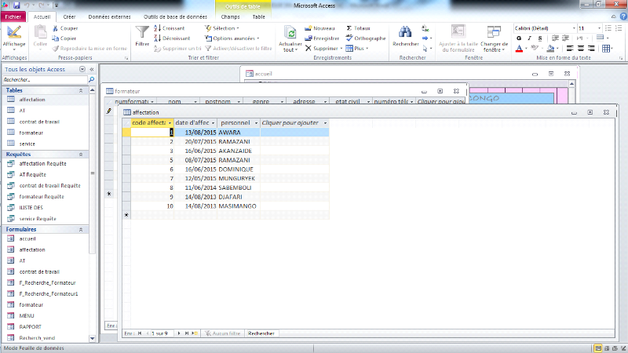This screenshot has width=628, height=353.
Task: Collapse the Requêtes group
Action: point(81,155)
